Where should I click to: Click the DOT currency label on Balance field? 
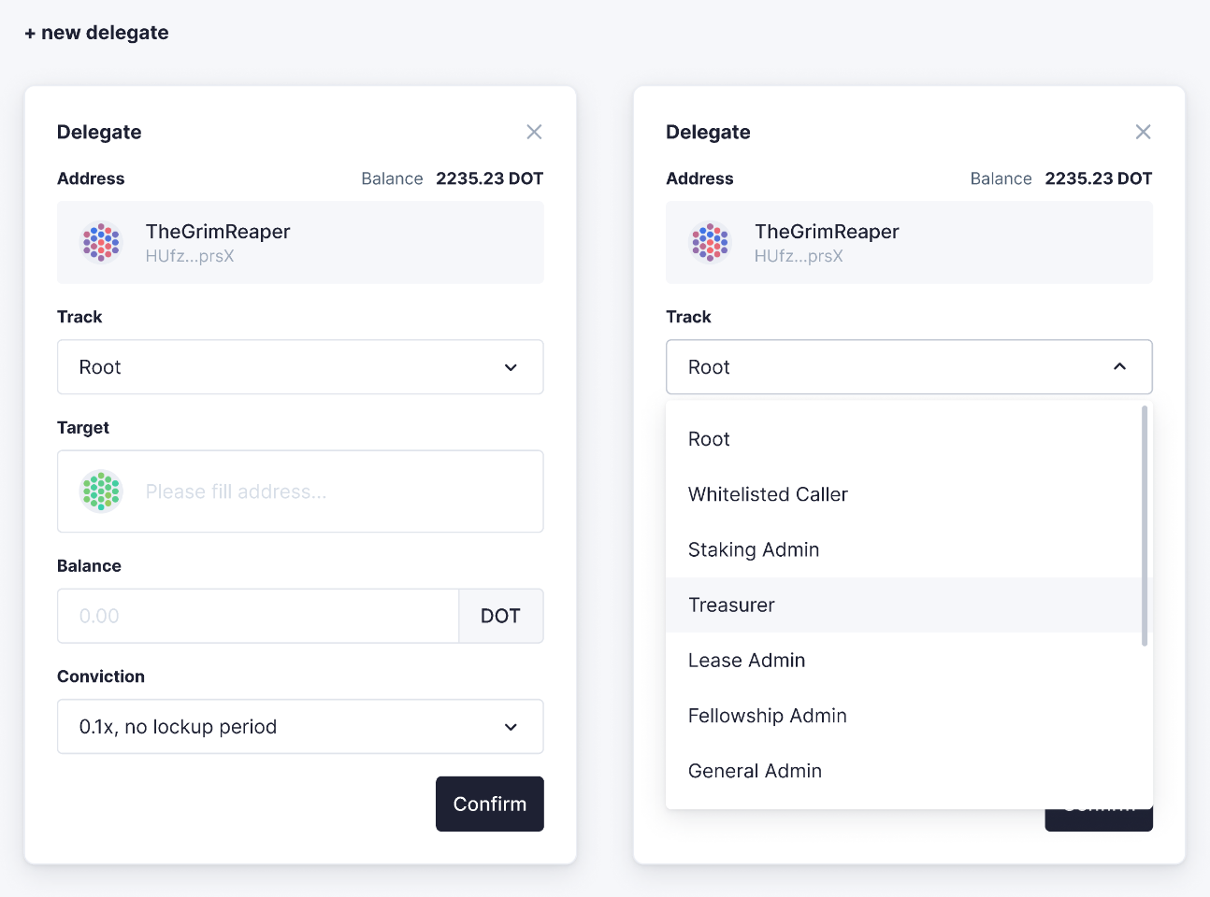click(500, 616)
